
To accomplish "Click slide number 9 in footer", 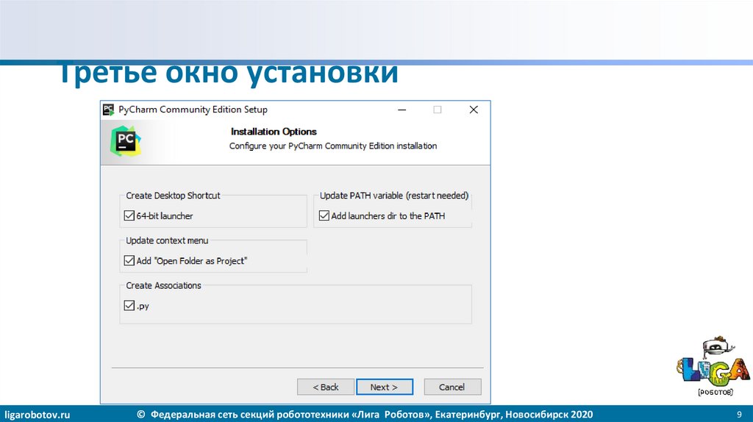I will [x=739, y=415].
